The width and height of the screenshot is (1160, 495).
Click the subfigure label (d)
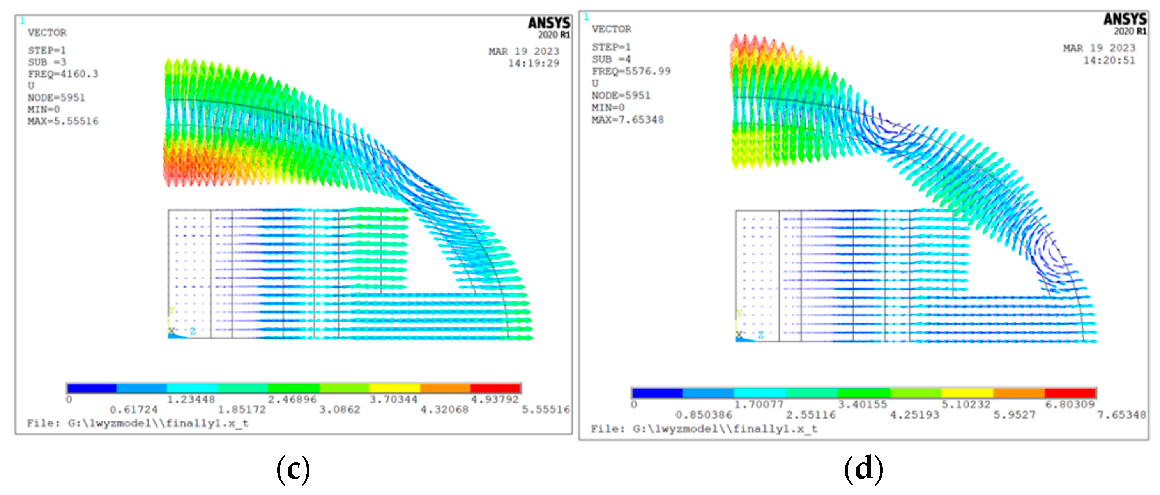[x=863, y=469]
